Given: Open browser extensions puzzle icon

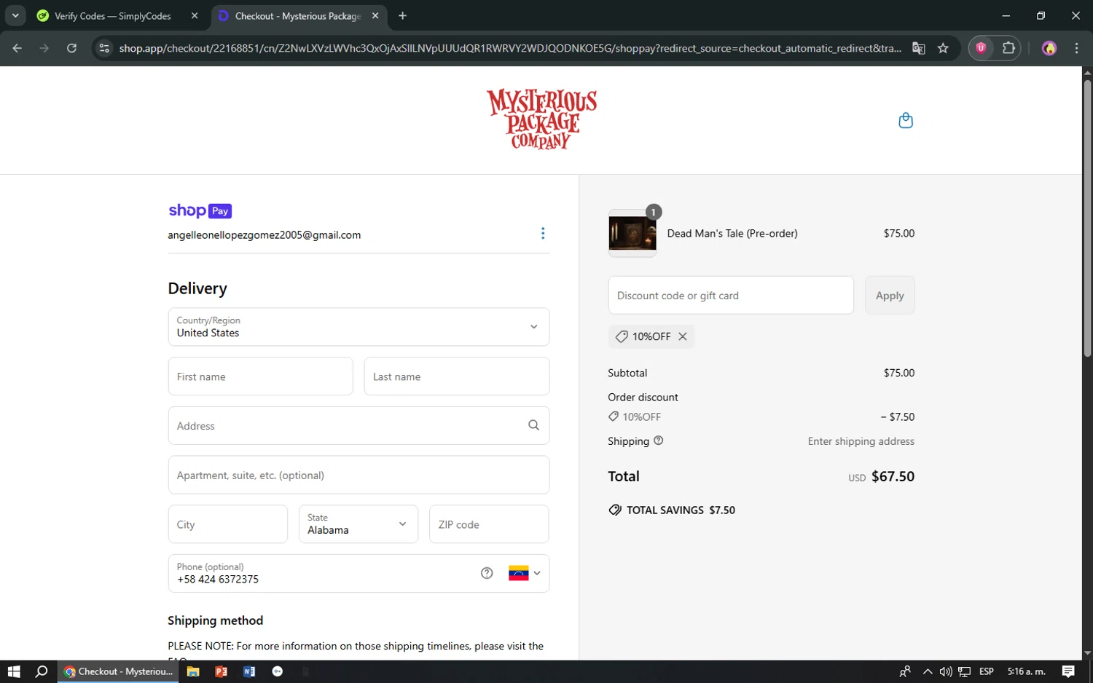Looking at the screenshot, I should pos(1008,48).
